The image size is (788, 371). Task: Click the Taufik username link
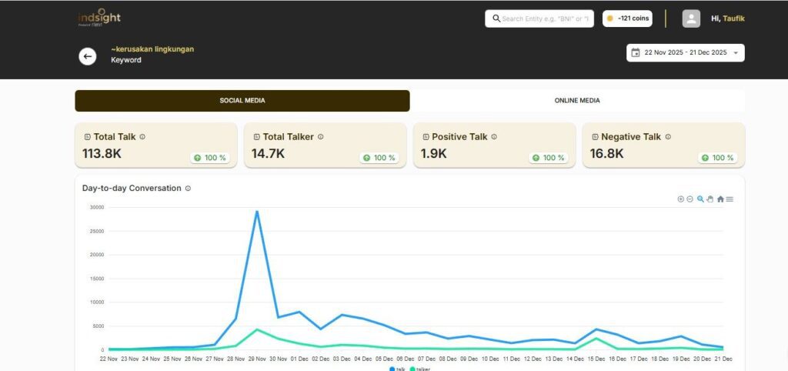coord(733,18)
